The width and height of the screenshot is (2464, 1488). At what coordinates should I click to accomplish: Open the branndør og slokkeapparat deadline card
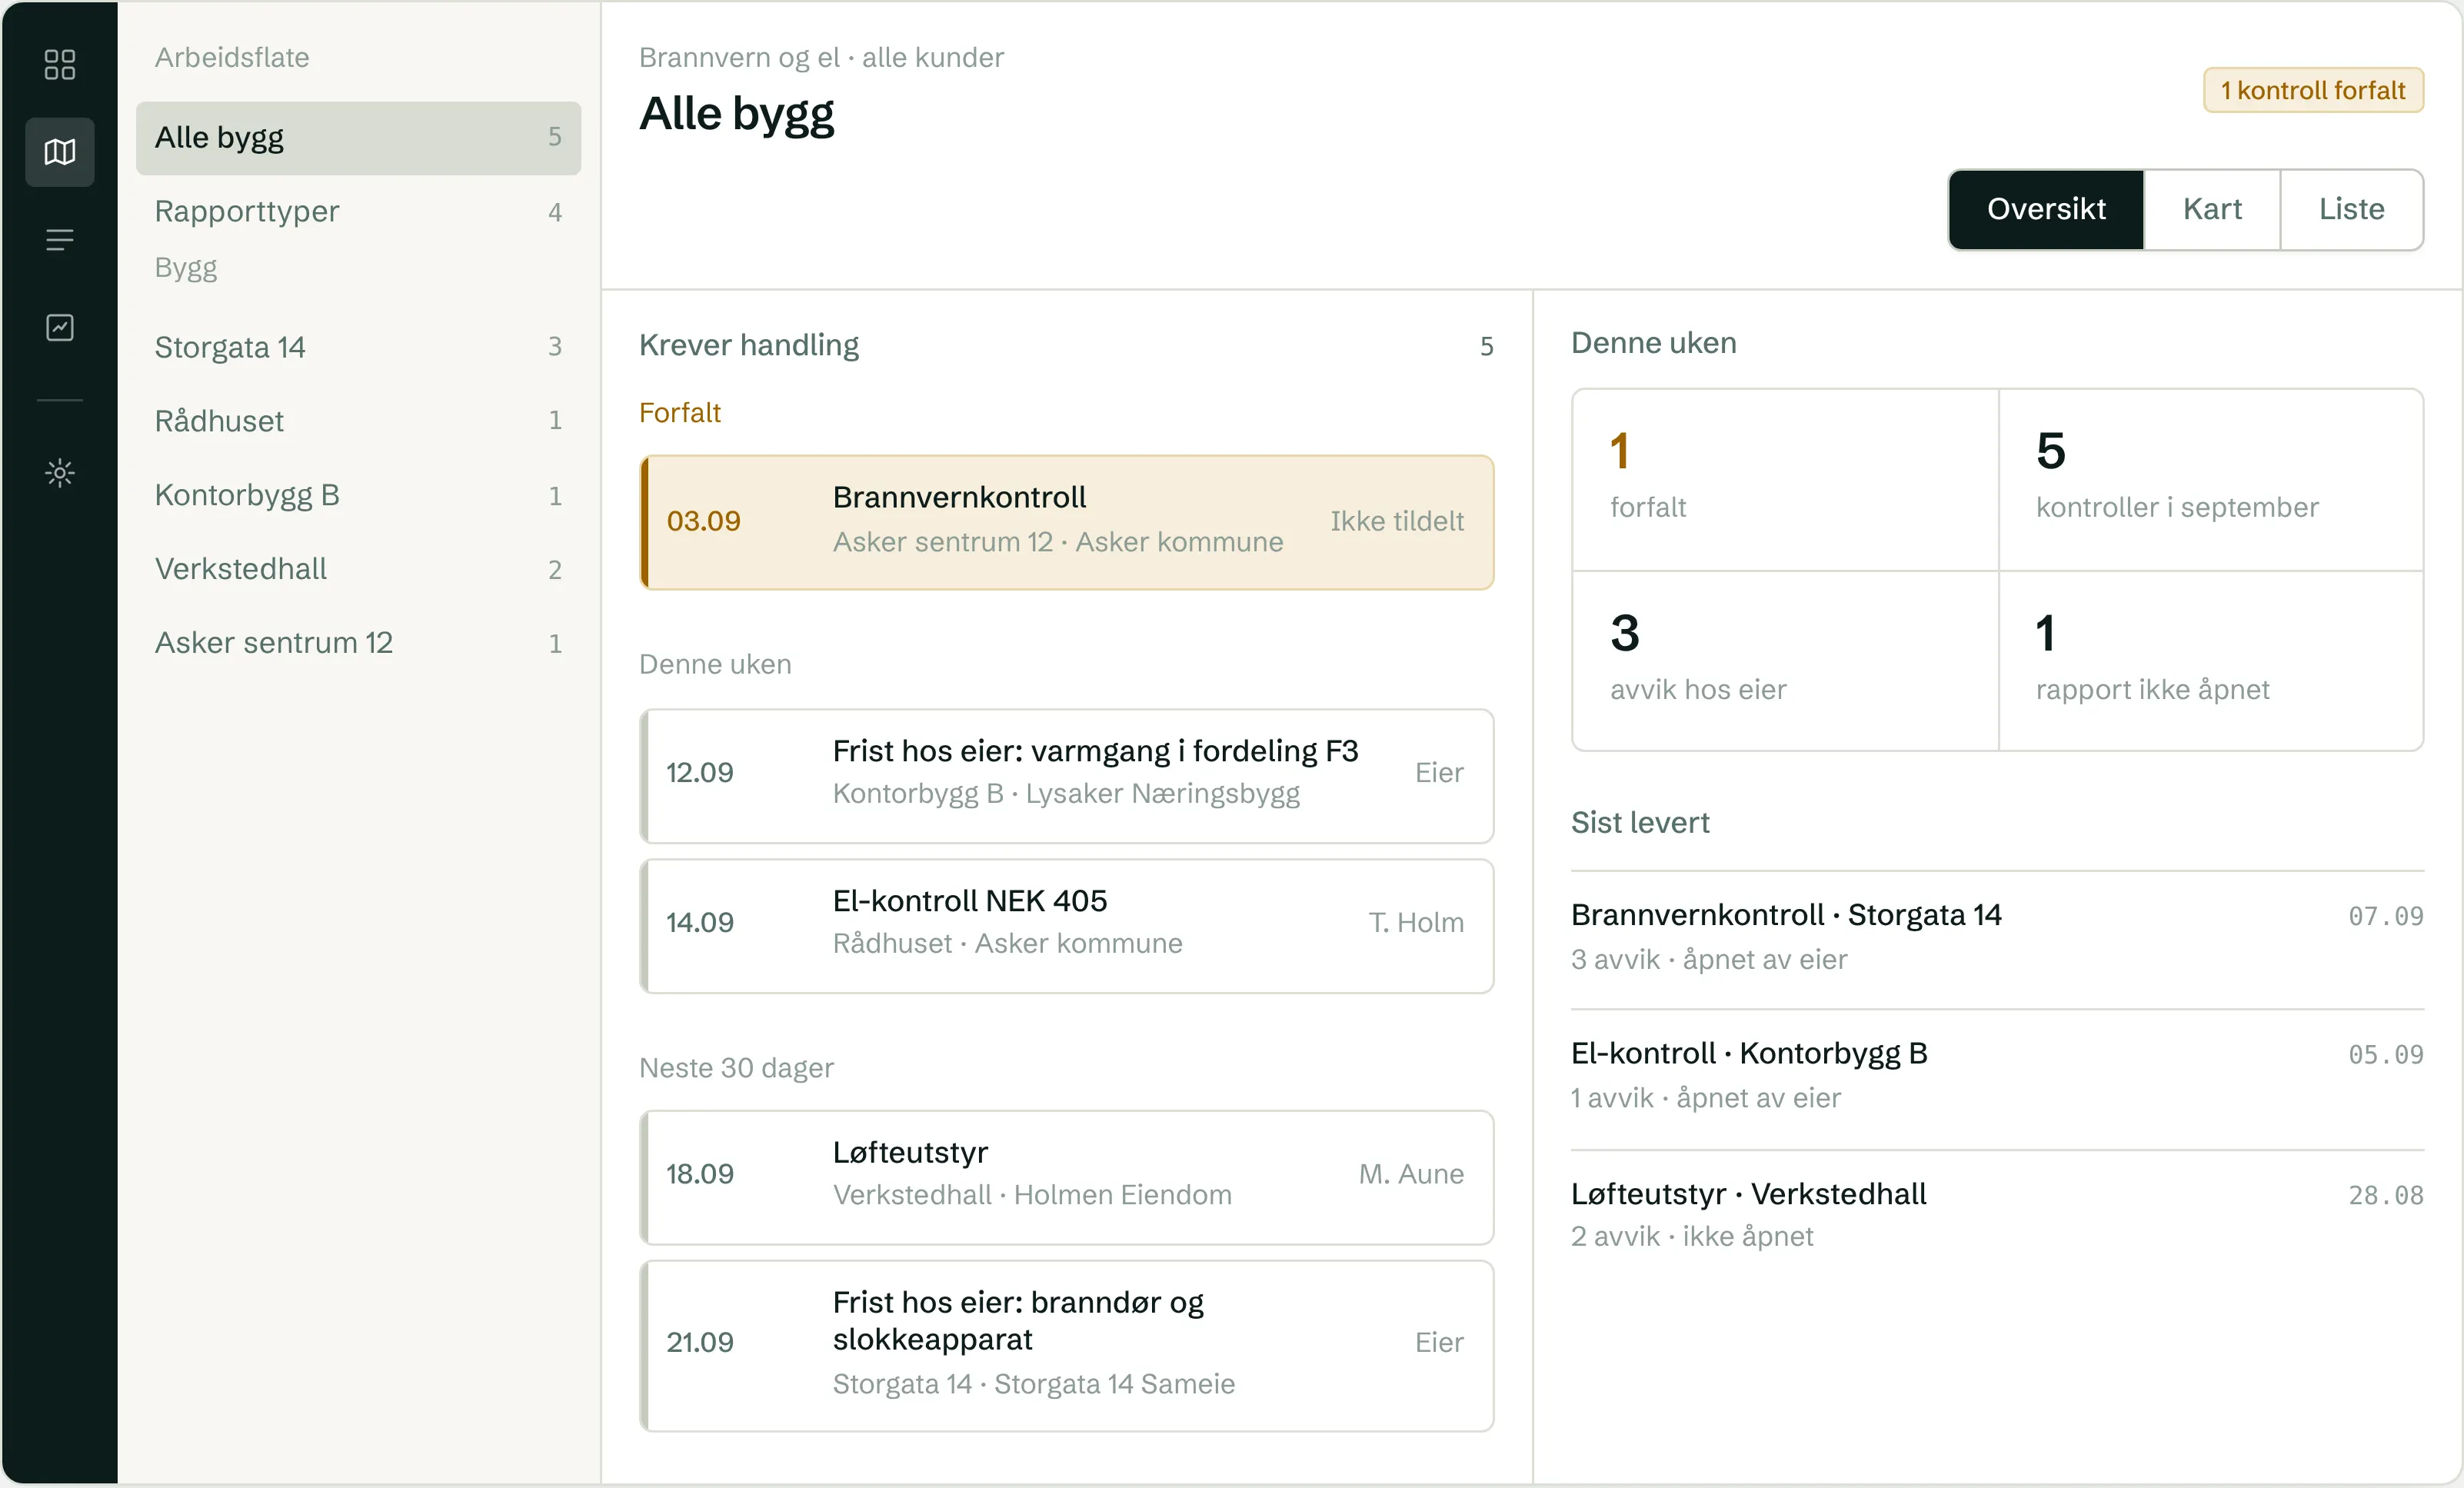point(1067,1345)
